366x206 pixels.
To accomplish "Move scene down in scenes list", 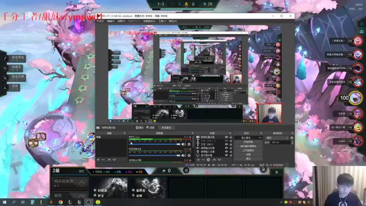I will click(x=114, y=160).
